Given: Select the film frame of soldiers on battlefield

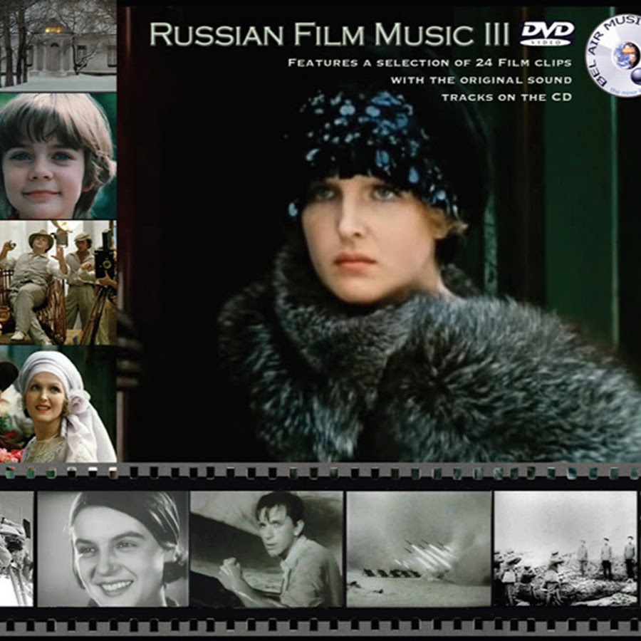Looking at the screenshot, I should 566,548.
